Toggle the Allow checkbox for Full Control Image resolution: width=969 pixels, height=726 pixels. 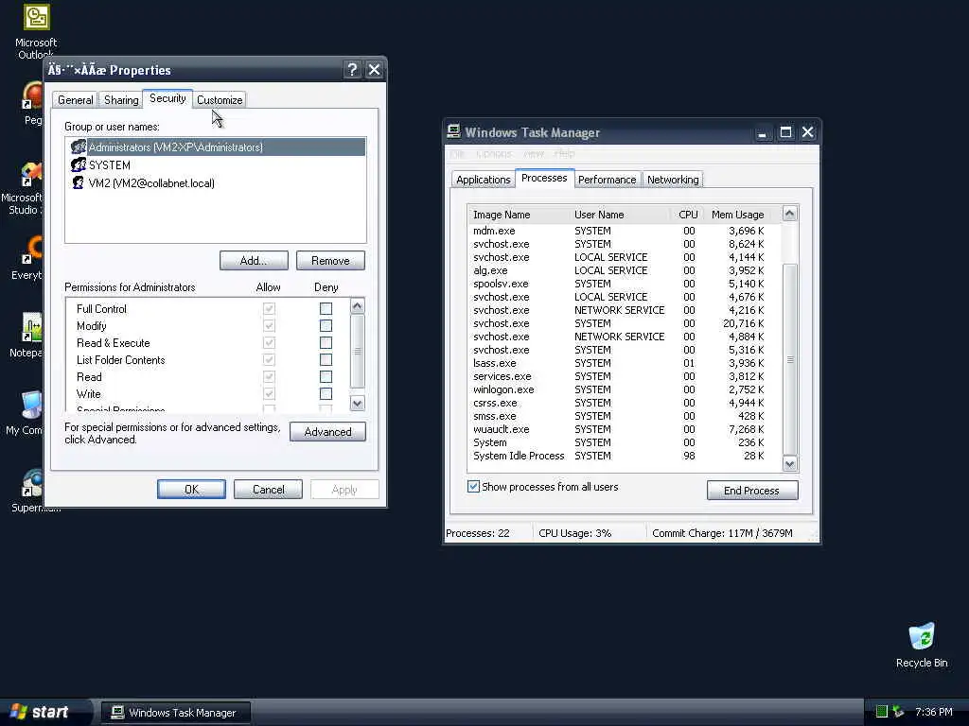(x=269, y=309)
